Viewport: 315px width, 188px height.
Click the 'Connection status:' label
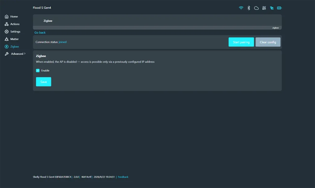pyautogui.click(x=47, y=42)
